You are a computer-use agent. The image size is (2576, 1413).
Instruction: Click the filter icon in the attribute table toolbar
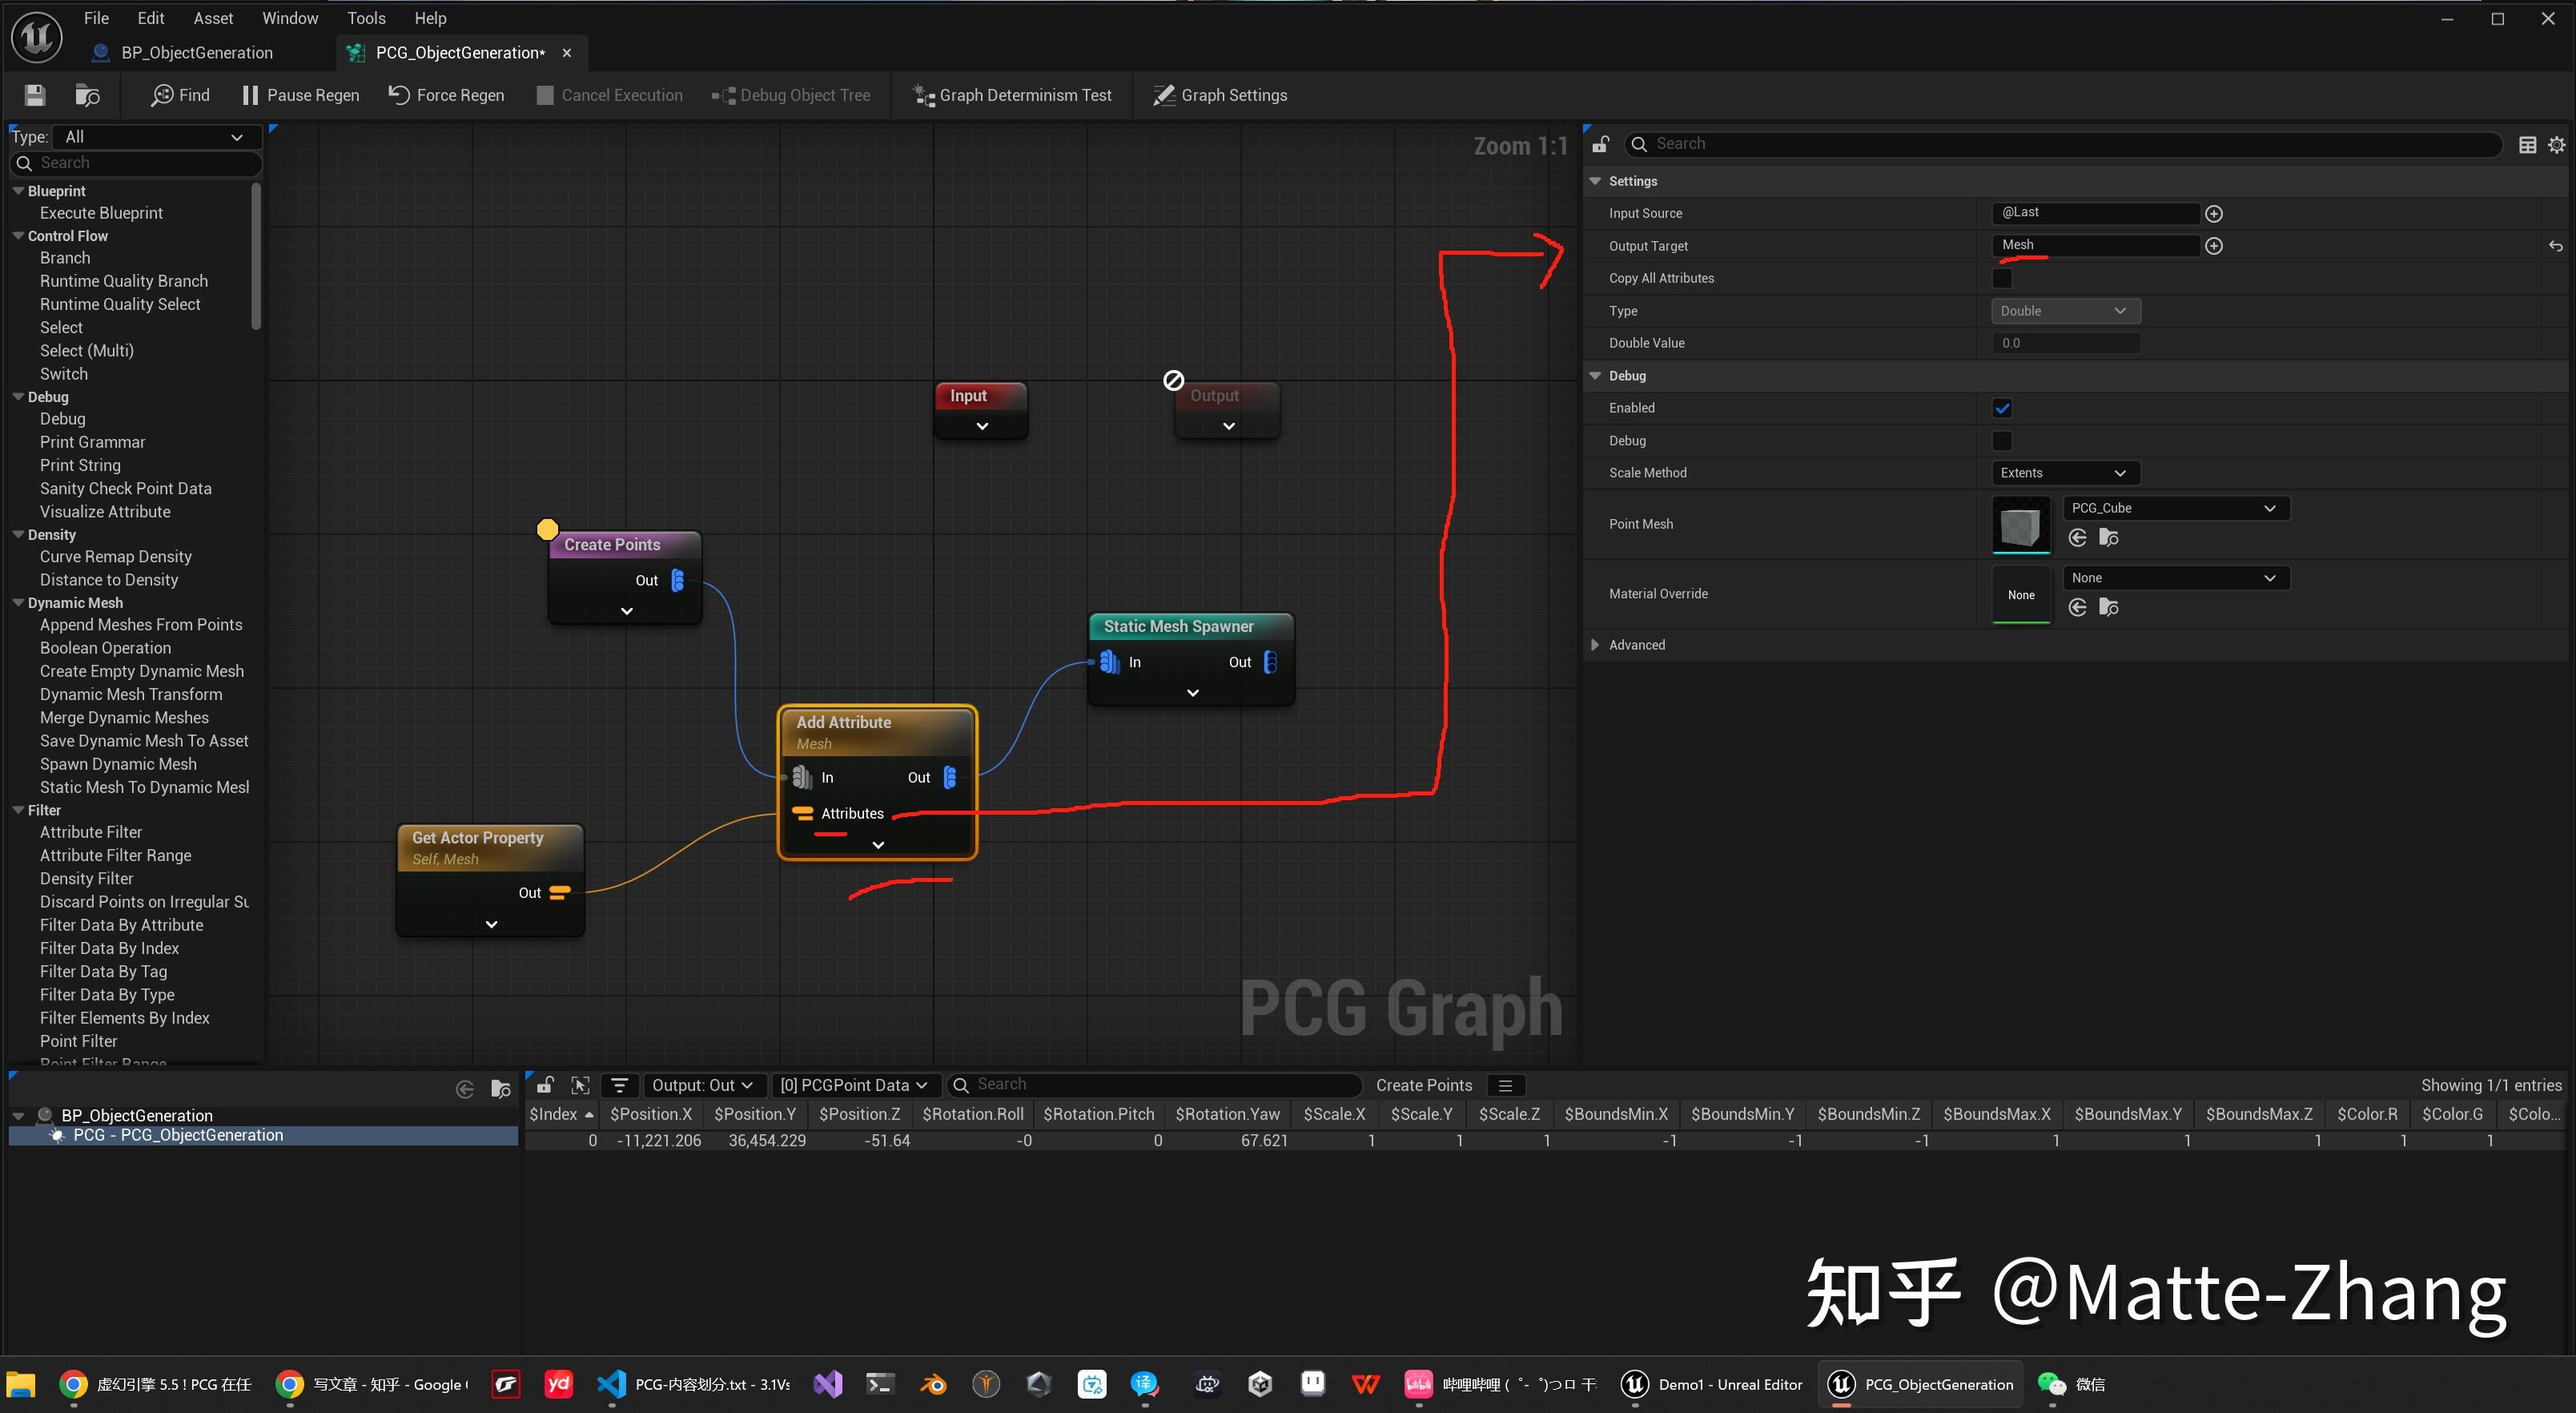618,1085
